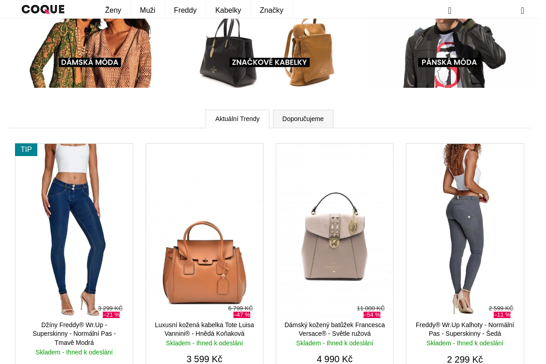This screenshot has height=364, width=546.
Task: Click the COQUE logo
Action: point(43,10)
